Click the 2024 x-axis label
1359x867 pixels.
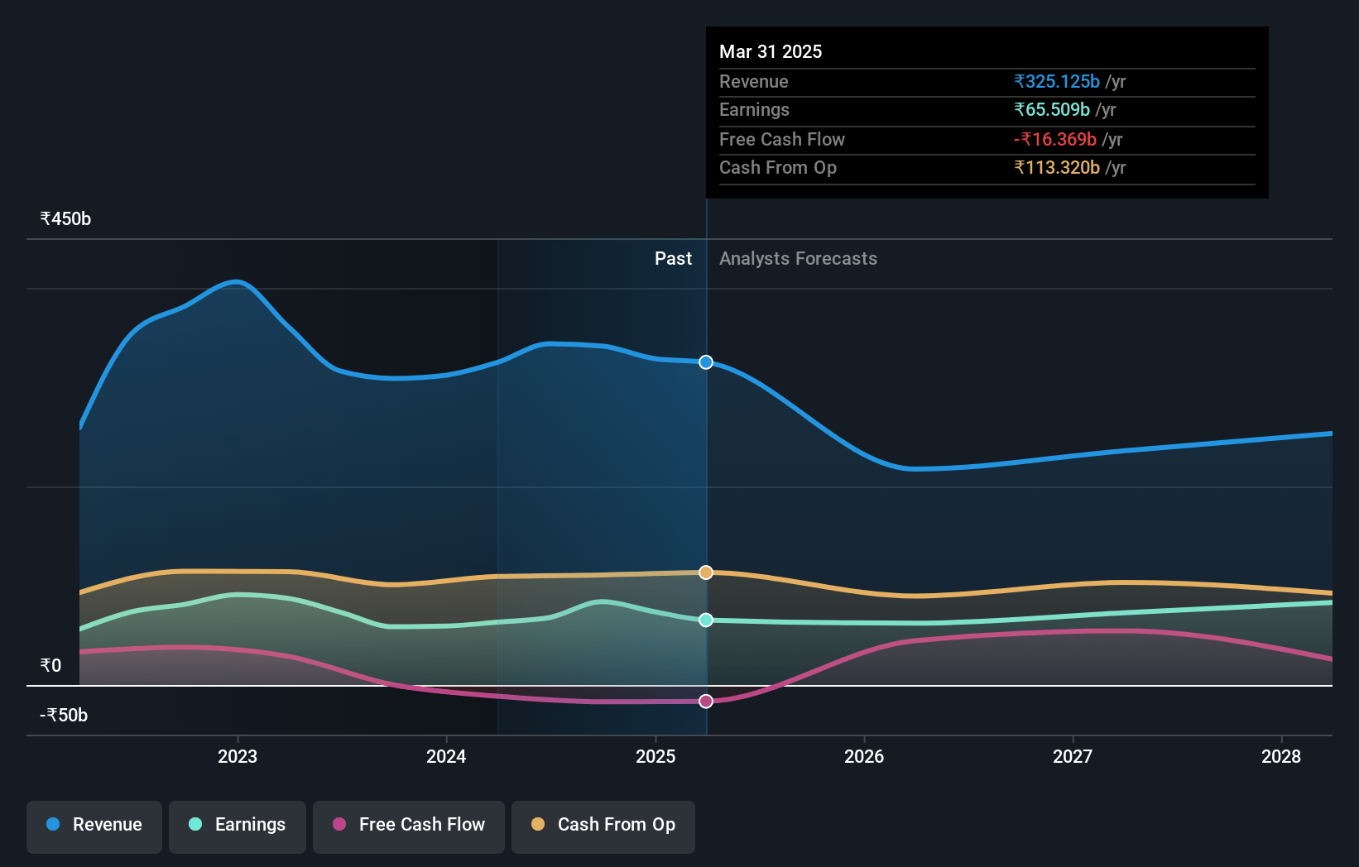(x=446, y=756)
